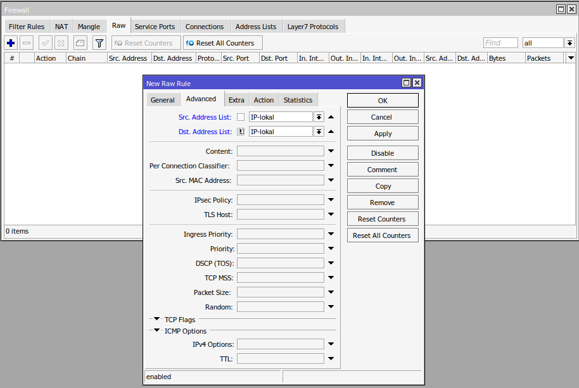
Task: Toggle the Src. Address List invert checkbox
Action: (241, 117)
